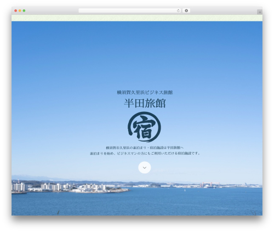Open a new tab with plus button
Viewport: 274px width, 232px height.
[x=260, y=12]
